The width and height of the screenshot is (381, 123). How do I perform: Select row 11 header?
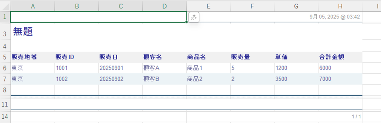point(5,104)
